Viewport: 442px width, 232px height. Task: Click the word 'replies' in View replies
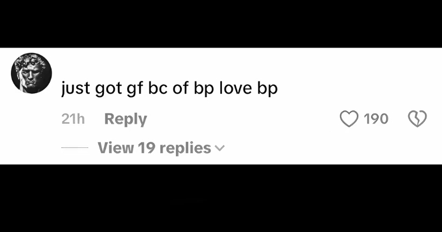pos(185,148)
